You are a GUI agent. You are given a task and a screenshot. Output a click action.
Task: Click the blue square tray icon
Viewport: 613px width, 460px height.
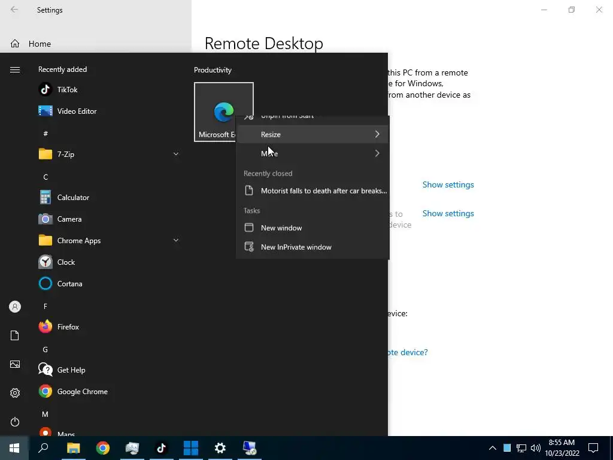click(507, 448)
